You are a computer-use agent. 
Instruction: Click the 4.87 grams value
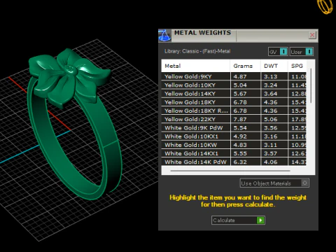(240, 76)
